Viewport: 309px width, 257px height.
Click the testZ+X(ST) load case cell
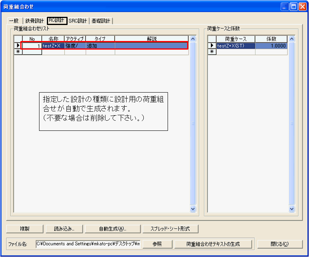tap(236, 46)
